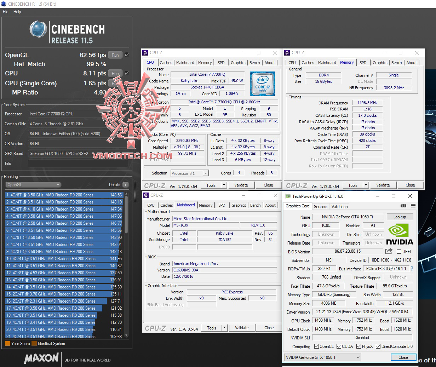
Task: Click Tools button in CPU-Z Memory window
Action: pyautogui.click(x=353, y=185)
